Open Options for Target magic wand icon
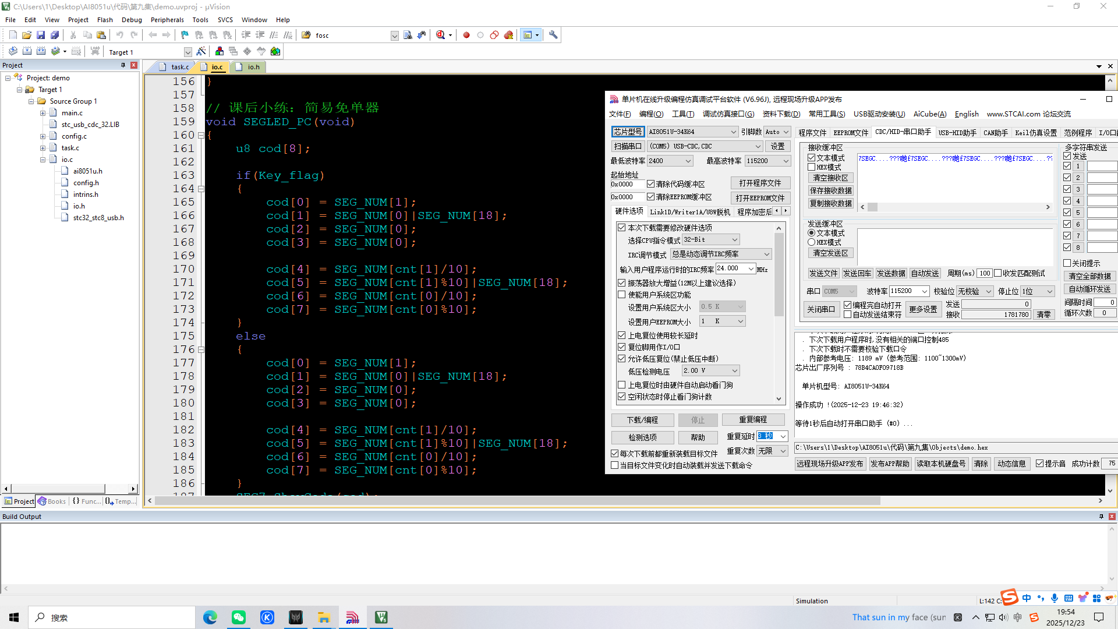 point(201,51)
